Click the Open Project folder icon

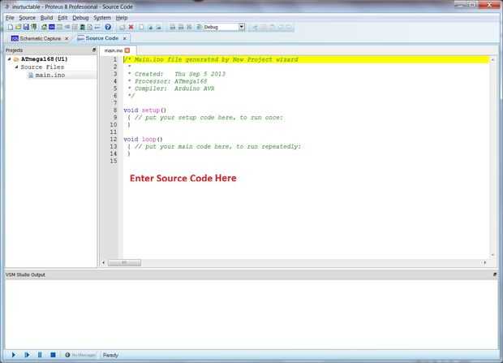pos(19,28)
